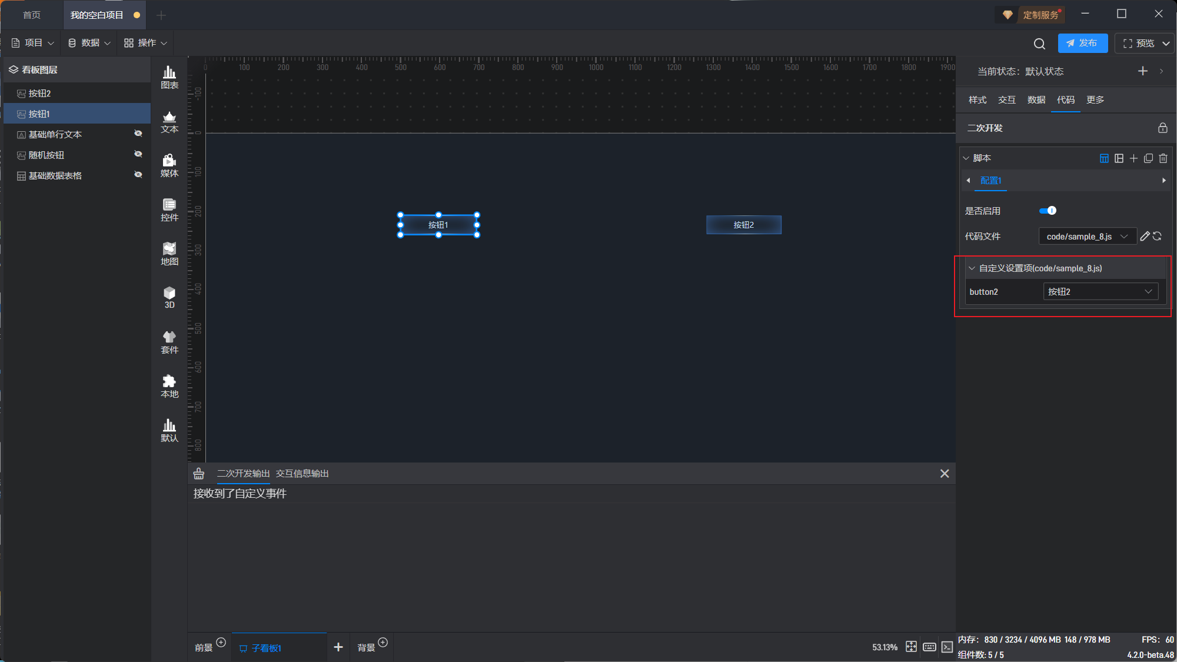Image resolution: width=1177 pixels, height=662 pixels.
Task: Switch to the 交互信息输出 tab
Action: click(302, 474)
